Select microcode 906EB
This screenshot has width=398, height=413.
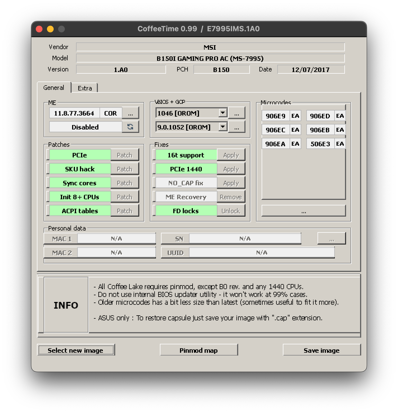(320, 130)
